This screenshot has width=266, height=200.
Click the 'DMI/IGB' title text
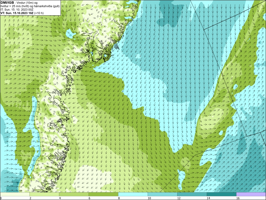[7, 2]
